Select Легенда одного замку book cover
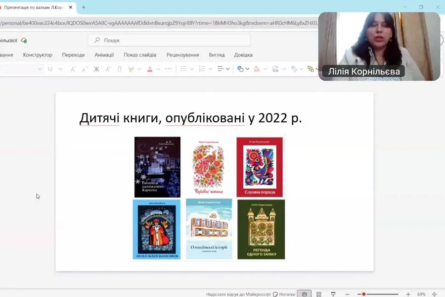This screenshot has width=445, height=297. click(x=261, y=229)
